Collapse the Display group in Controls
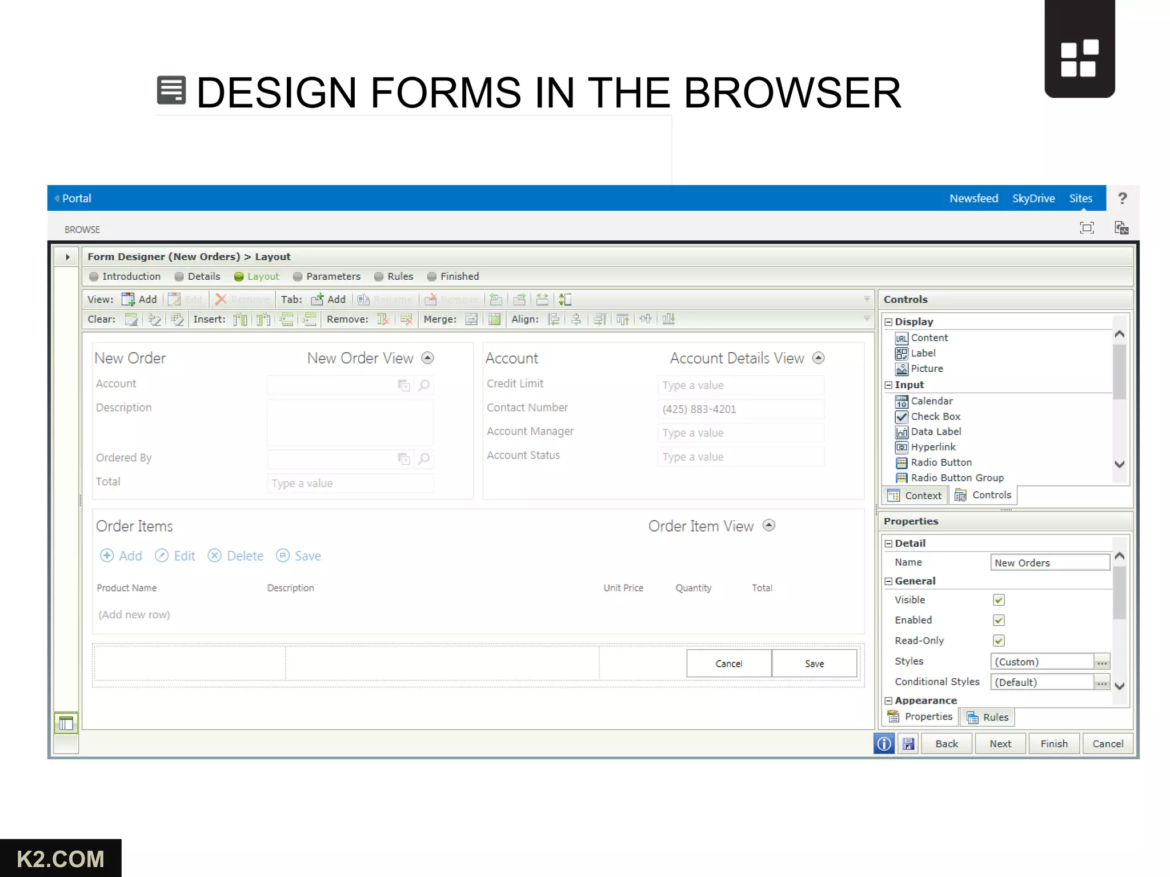Screen dimensions: 1170x877 tap(888, 322)
